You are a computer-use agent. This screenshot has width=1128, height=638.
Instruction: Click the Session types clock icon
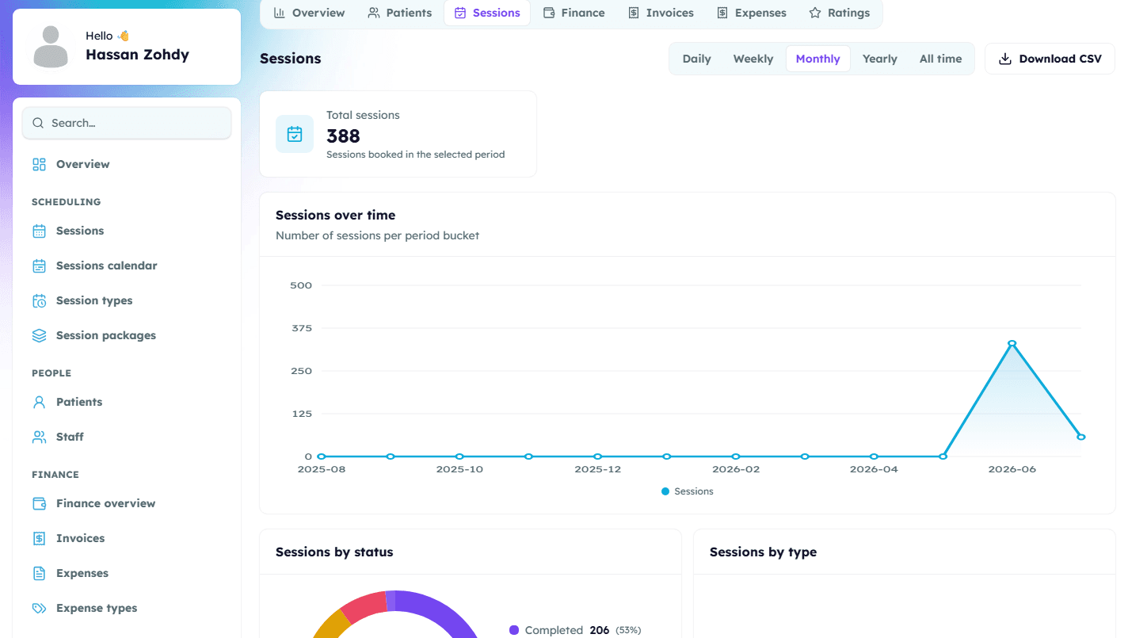[x=39, y=301]
